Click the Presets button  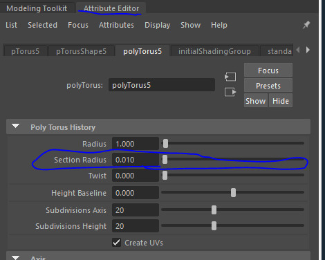click(x=268, y=86)
